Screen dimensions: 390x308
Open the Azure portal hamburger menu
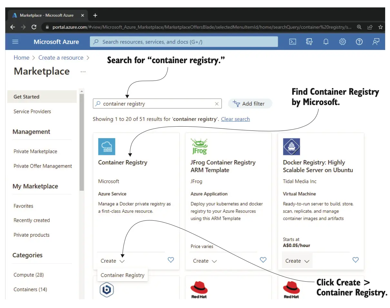15,42
